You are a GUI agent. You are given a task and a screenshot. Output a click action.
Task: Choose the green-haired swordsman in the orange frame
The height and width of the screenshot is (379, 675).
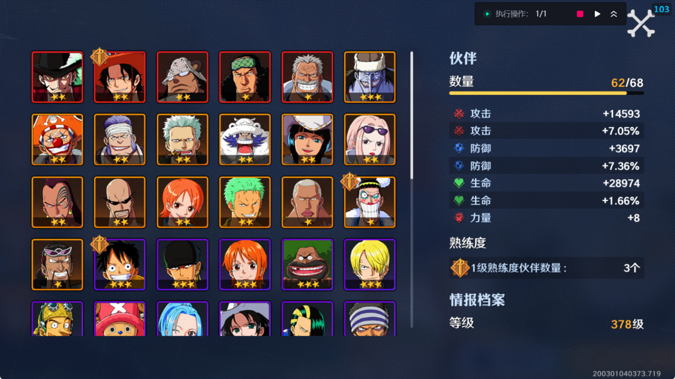point(245,202)
